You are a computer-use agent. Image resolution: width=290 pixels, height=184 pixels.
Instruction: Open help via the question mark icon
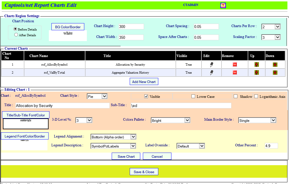click(x=223, y=5)
